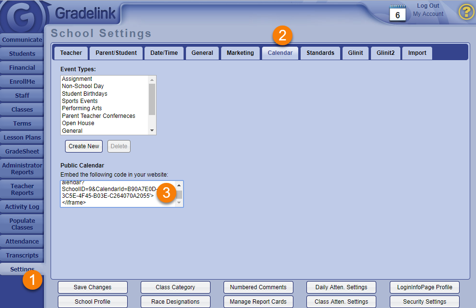Select Non-School Day in Event Types
Image resolution: width=476 pixels, height=308 pixels.
click(83, 86)
